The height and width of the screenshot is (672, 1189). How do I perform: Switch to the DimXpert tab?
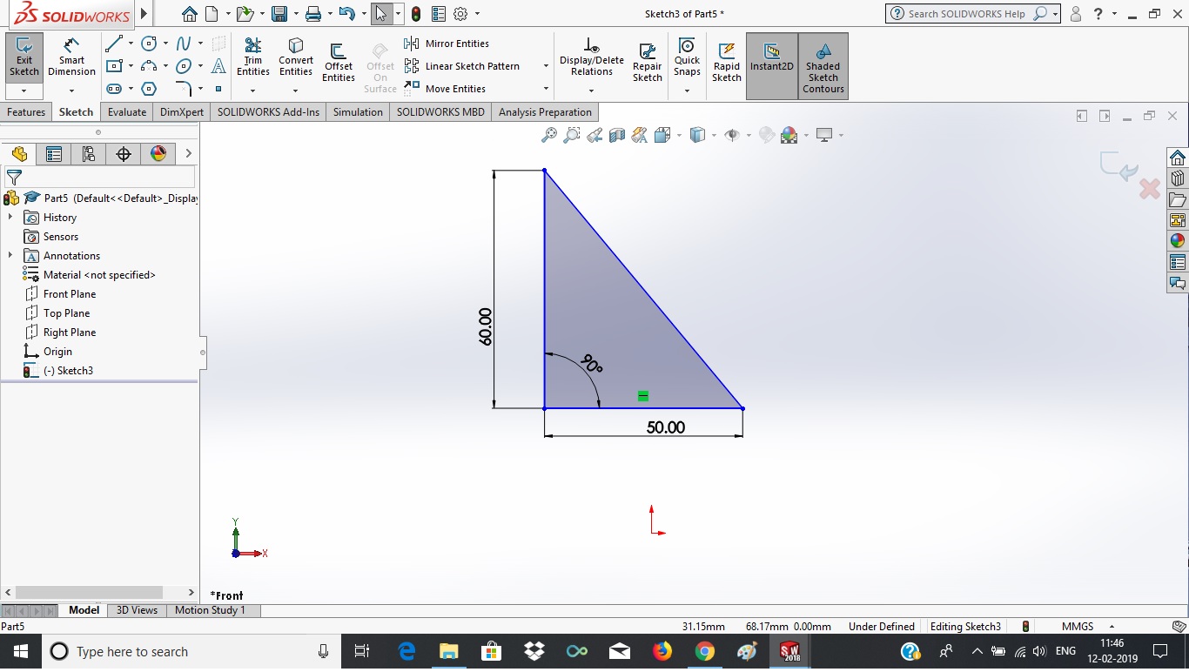182,112
